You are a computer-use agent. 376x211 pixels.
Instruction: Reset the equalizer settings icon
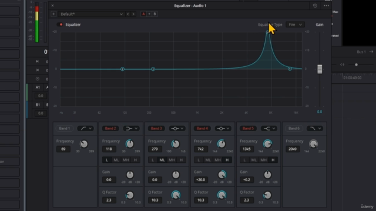315,5
